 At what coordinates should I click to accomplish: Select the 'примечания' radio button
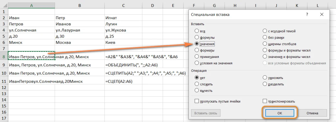(x=197, y=57)
